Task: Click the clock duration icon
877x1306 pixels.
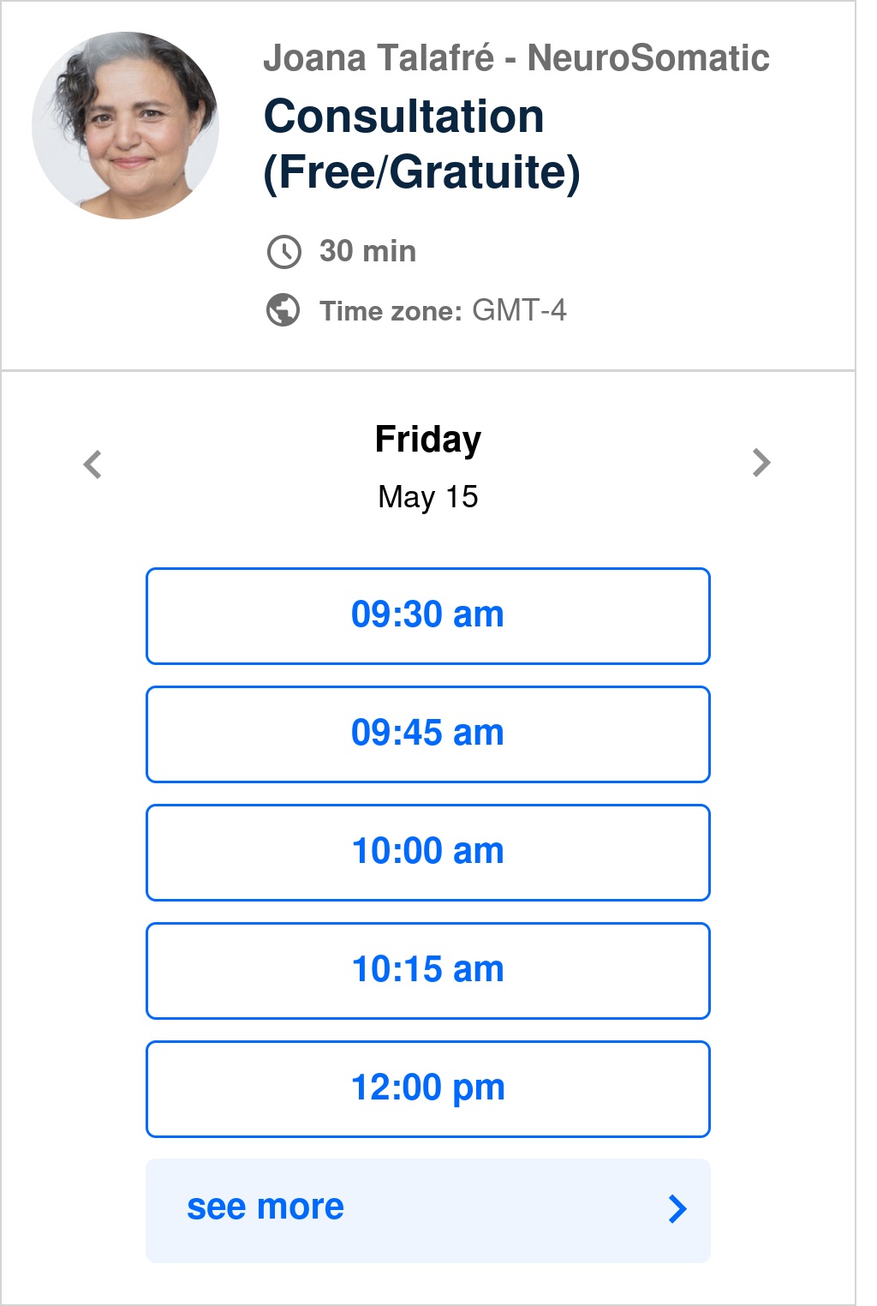Action: point(284,252)
